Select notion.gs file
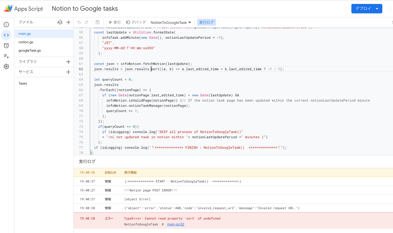The height and width of the screenshot is (233, 393). click(x=44, y=42)
